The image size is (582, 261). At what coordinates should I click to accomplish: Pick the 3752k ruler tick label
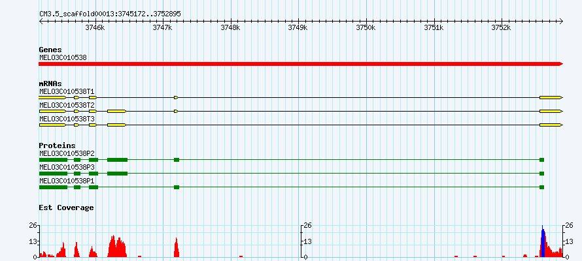tap(501, 28)
